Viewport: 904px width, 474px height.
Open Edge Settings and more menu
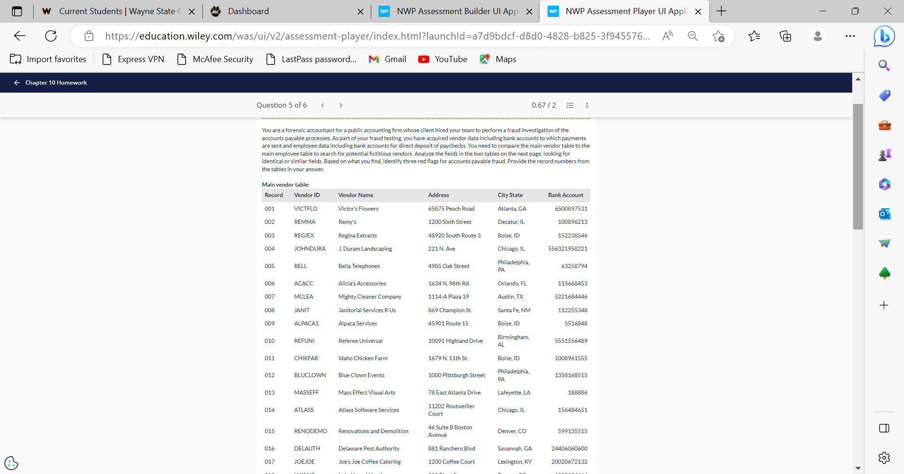pyautogui.click(x=850, y=36)
